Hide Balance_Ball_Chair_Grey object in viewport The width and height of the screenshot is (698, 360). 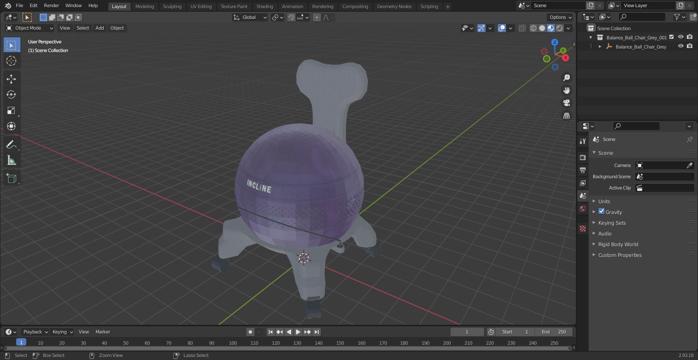click(x=681, y=46)
